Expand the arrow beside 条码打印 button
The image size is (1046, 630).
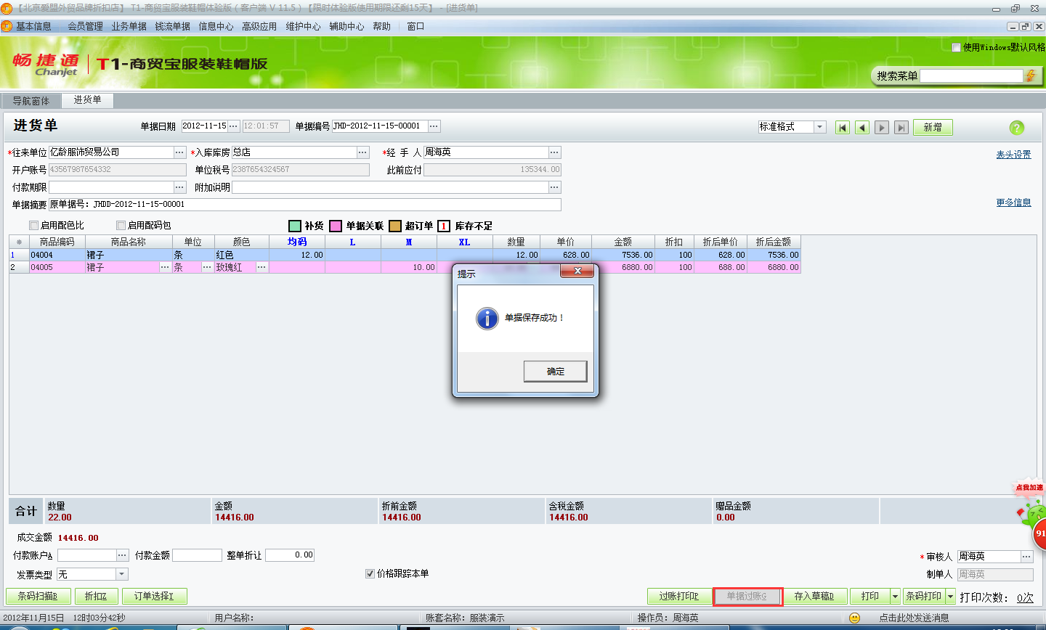click(x=950, y=597)
